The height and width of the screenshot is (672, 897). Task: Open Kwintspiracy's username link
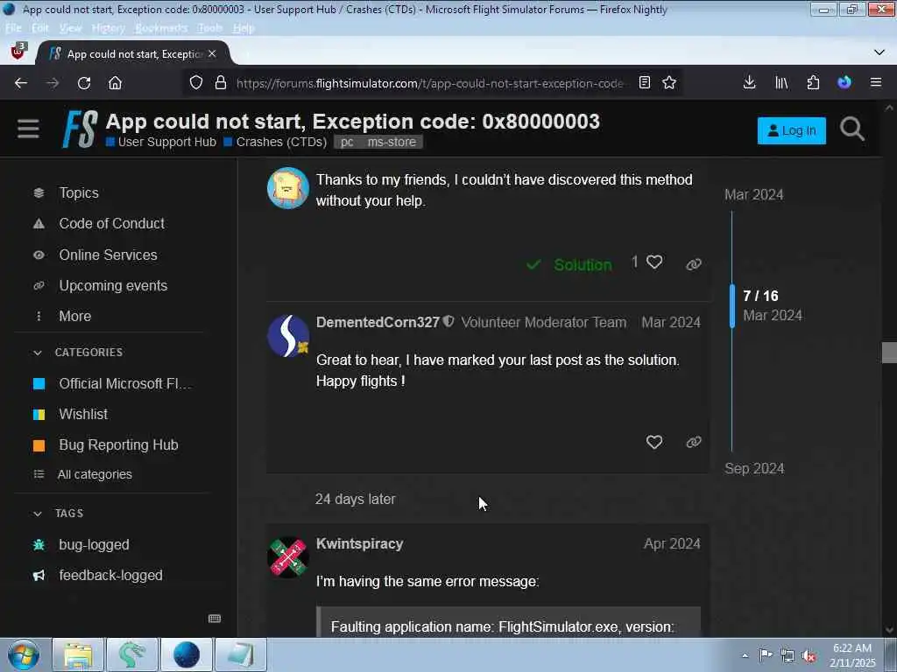tap(359, 543)
